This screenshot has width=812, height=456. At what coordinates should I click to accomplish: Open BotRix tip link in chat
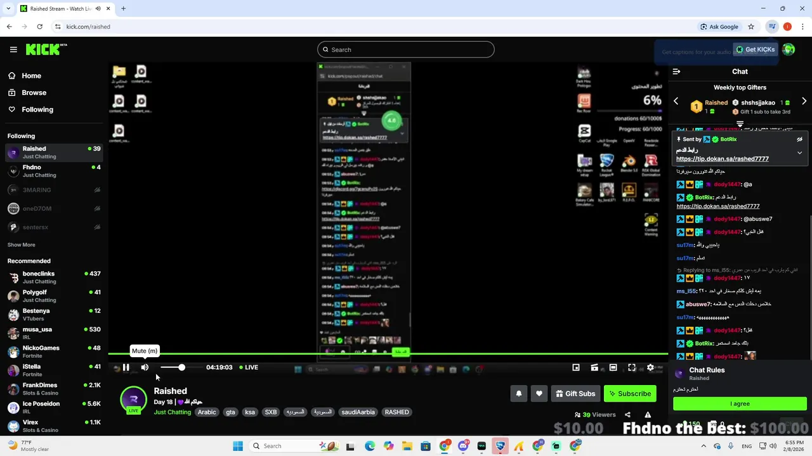[717, 206]
